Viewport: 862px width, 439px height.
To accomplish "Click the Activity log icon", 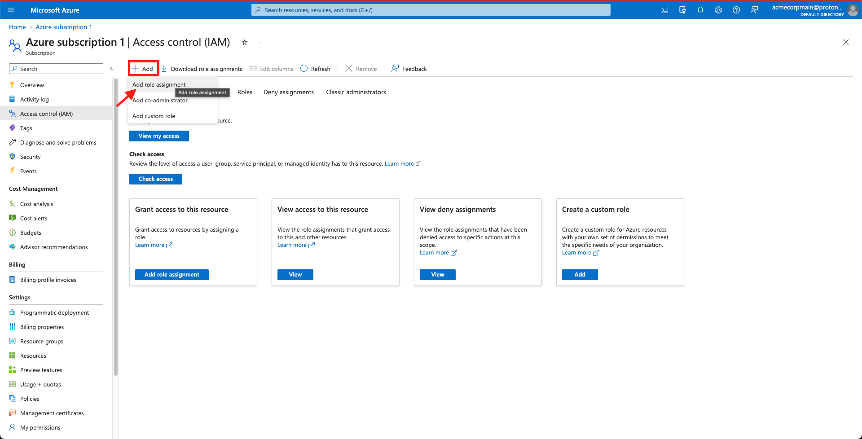I will tap(12, 99).
